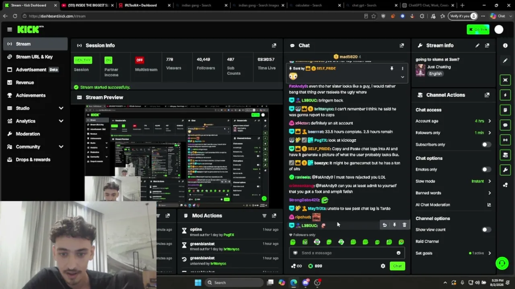Open Microsoft Edge from the taskbar
The image size is (515, 289).
[294, 283]
